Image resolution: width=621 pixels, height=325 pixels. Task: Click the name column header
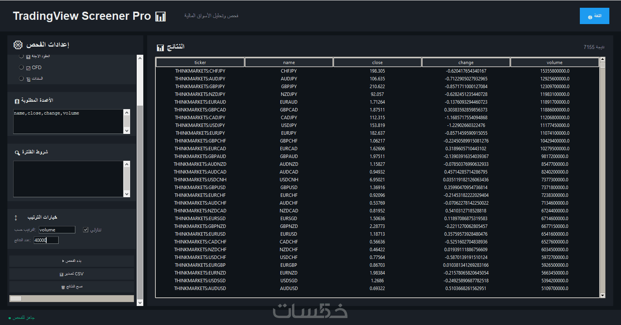tap(289, 63)
